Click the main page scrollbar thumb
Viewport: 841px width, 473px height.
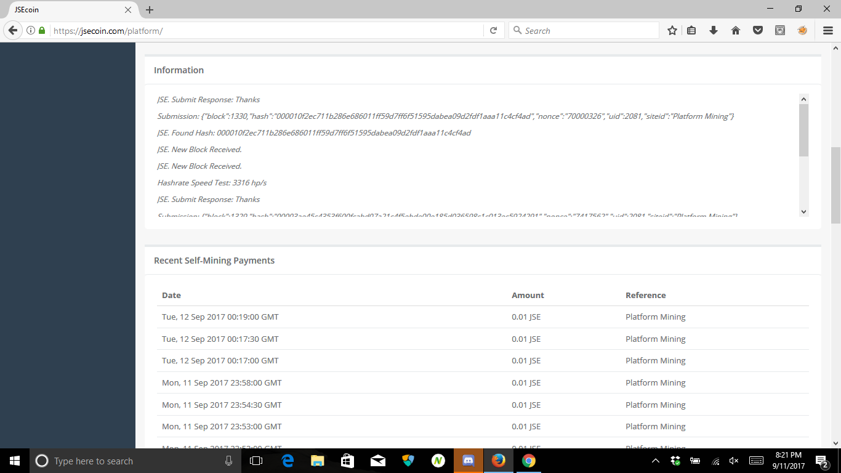(x=835, y=185)
